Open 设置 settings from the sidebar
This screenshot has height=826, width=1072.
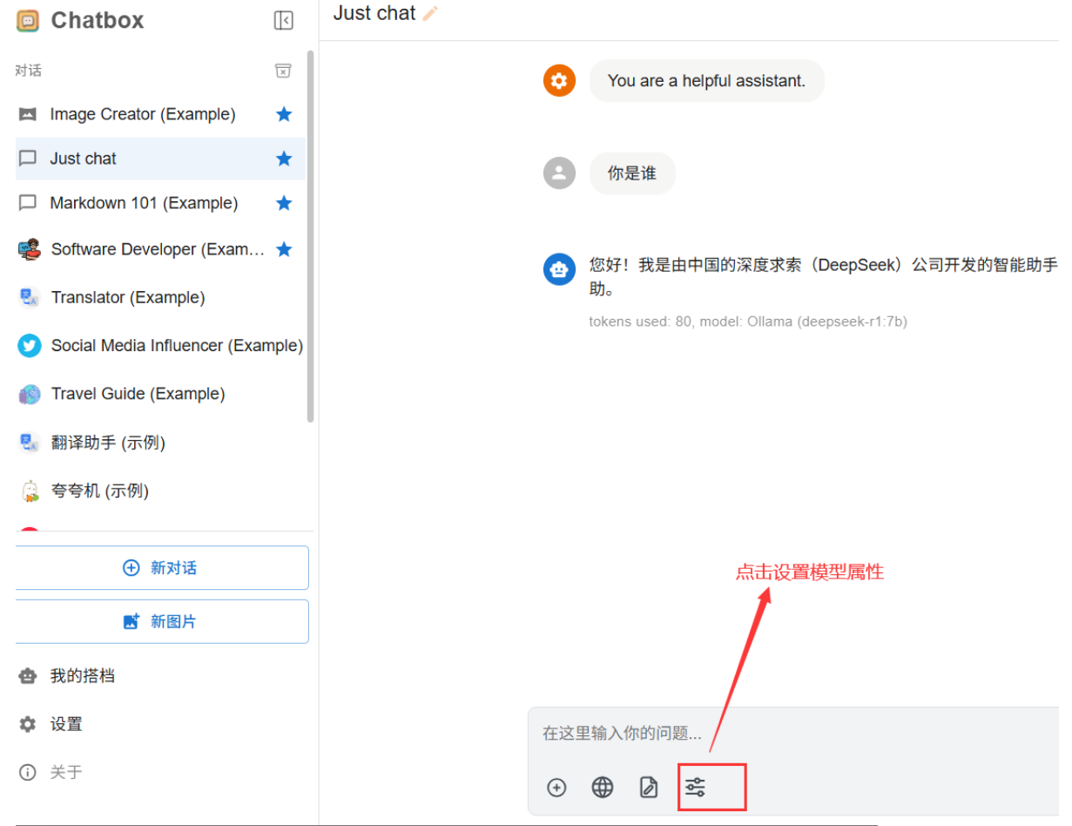pos(66,724)
